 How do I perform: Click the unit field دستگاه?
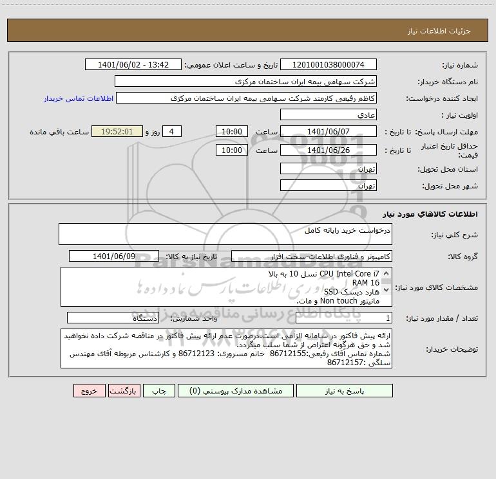pos(113,318)
